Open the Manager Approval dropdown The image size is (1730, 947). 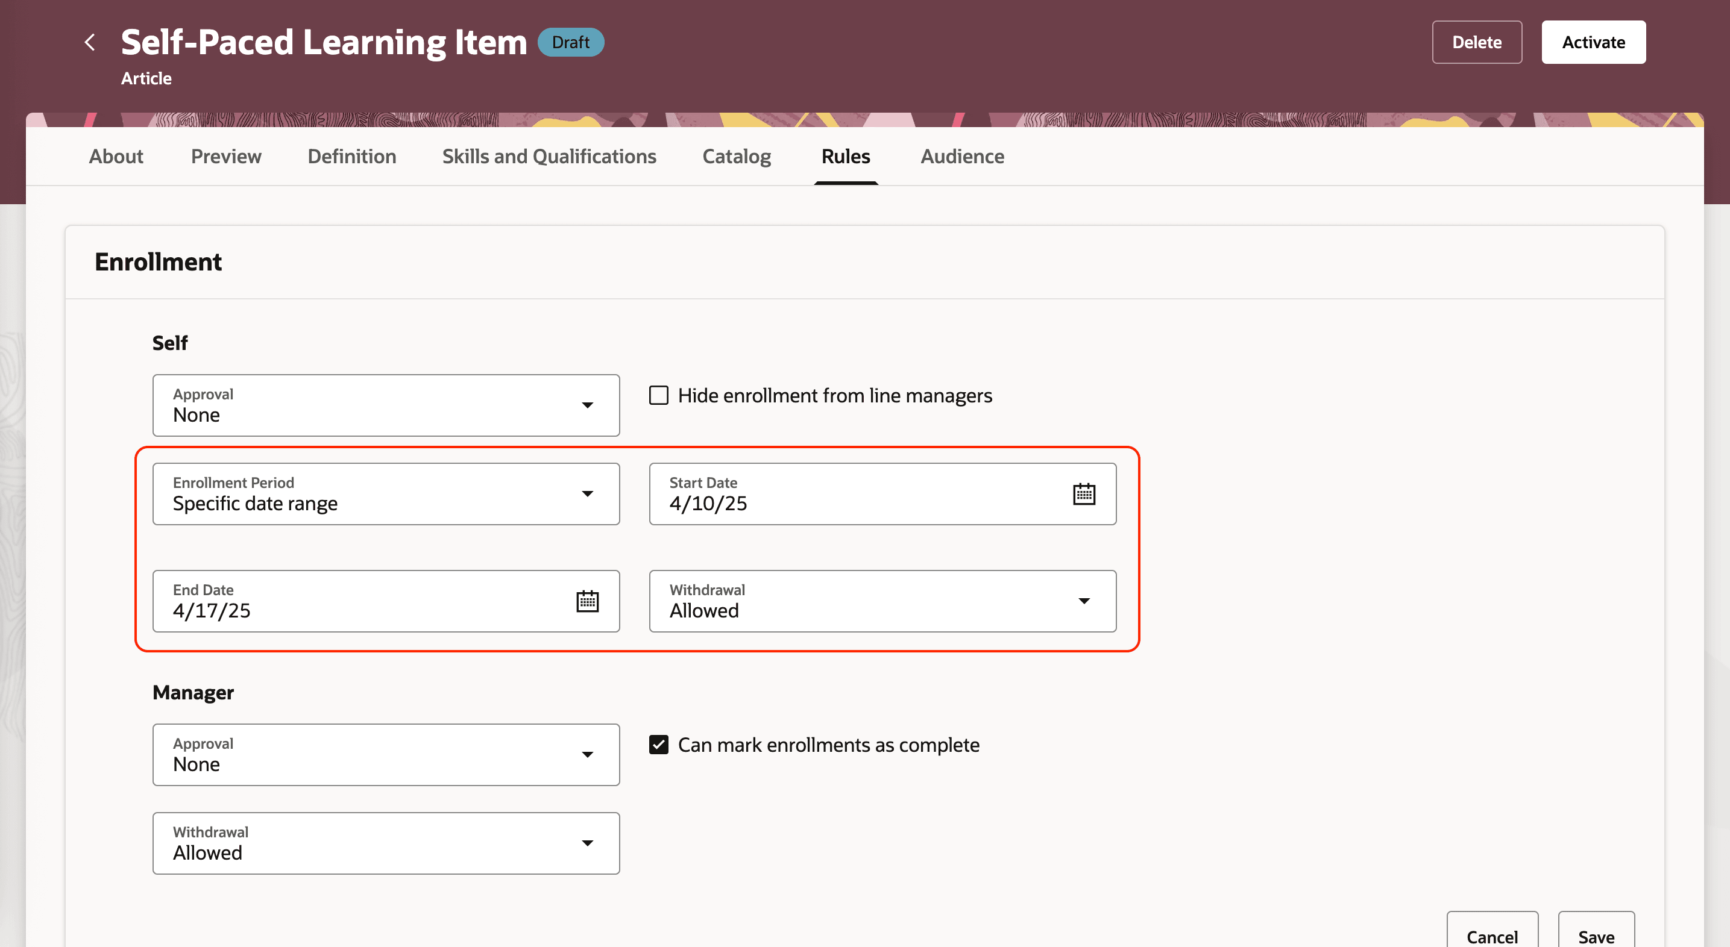(386, 754)
